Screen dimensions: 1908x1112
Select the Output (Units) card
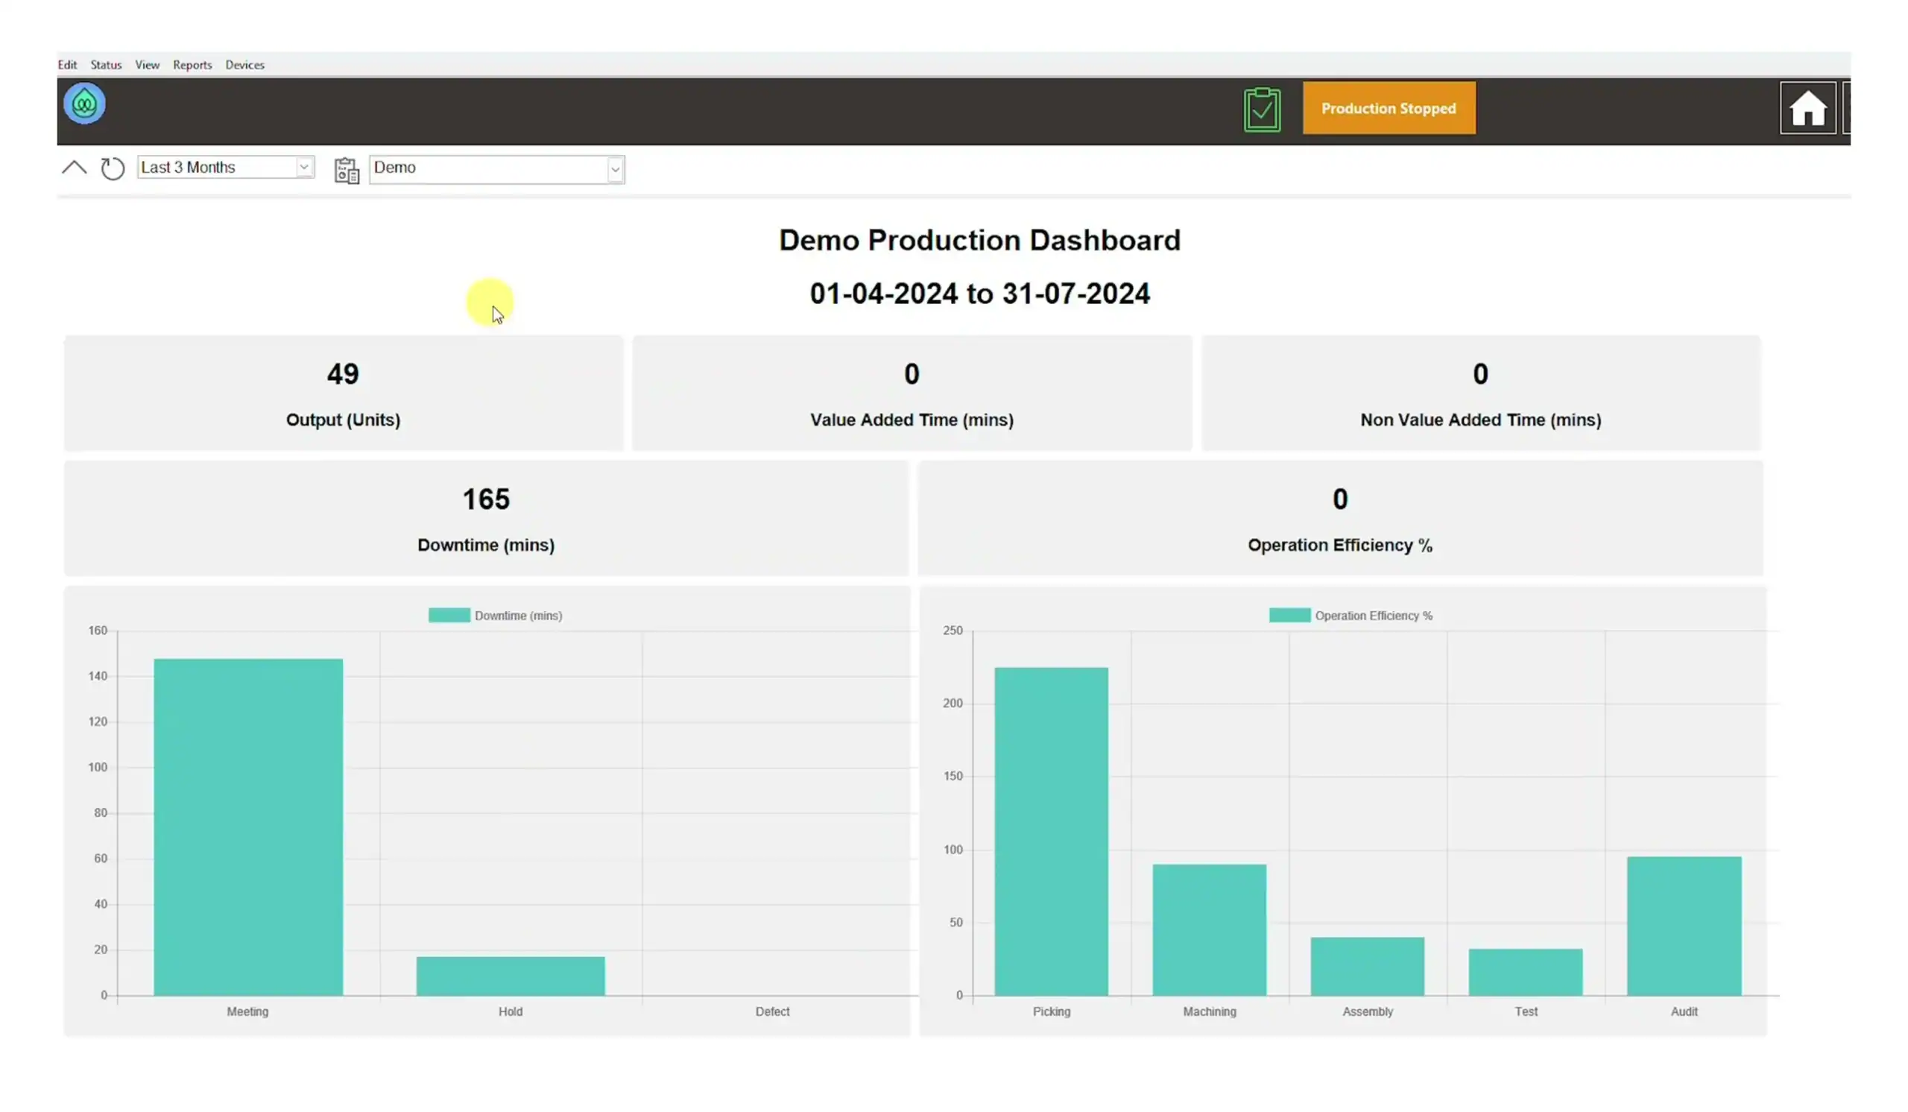coord(343,394)
